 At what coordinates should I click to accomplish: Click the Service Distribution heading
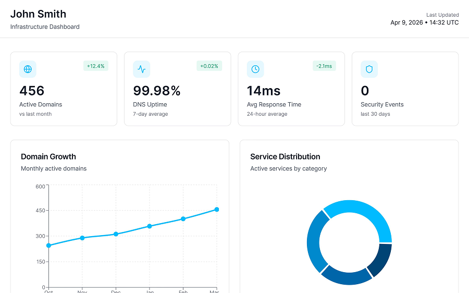tap(285, 156)
